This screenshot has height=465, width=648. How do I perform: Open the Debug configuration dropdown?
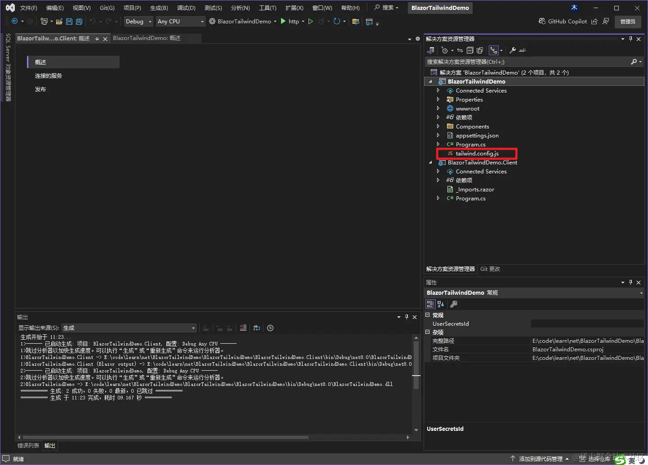pyautogui.click(x=139, y=21)
